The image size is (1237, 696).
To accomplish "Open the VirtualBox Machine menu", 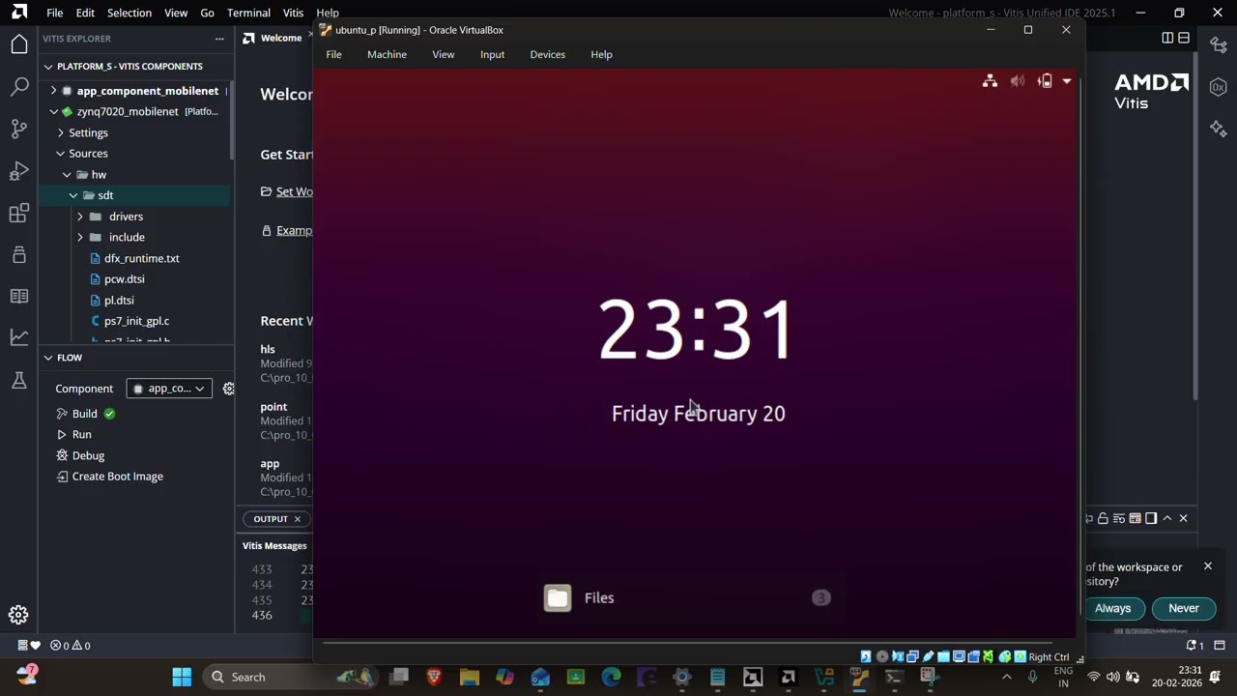I will (387, 54).
